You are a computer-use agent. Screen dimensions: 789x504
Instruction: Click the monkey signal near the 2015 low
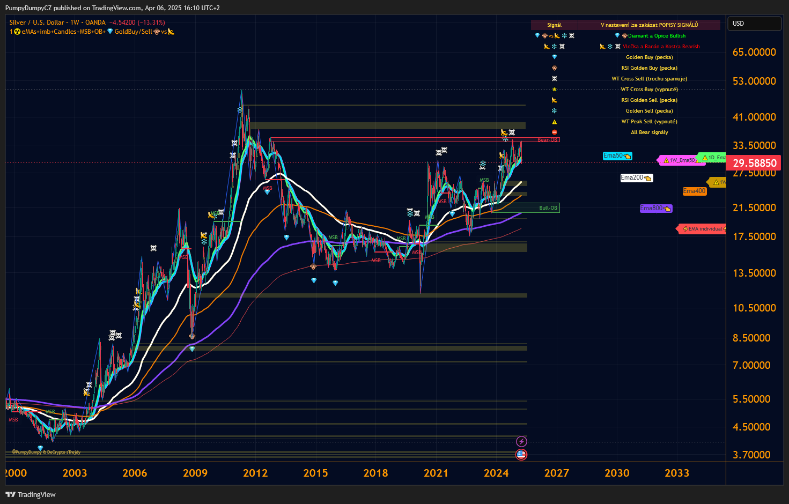[313, 266]
